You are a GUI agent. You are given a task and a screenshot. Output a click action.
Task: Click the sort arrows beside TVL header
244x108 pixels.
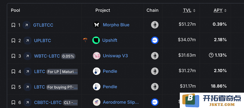(194, 10)
